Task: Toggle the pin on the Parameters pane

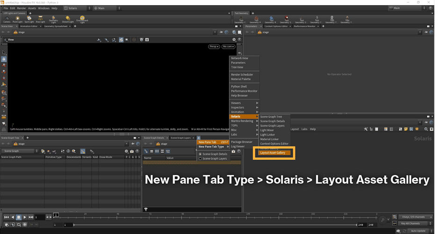Action: tap(426, 32)
